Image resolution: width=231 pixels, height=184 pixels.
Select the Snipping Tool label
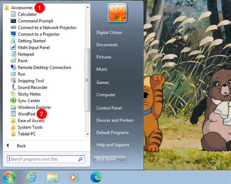[x=31, y=81]
